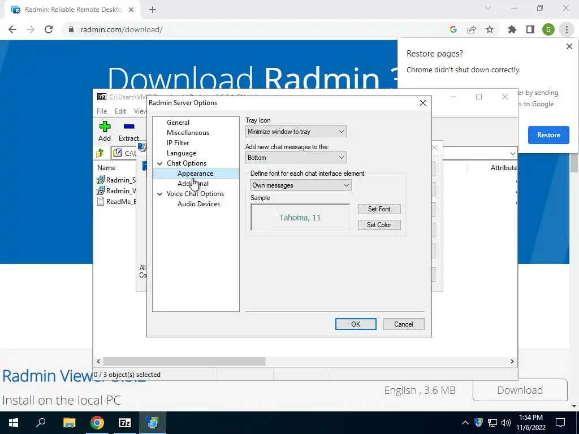Select Audio Devices in options tree
The image size is (579, 434).
(198, 204)
